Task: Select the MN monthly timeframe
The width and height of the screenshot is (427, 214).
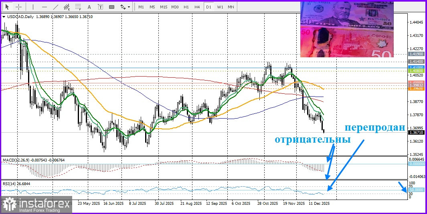Action: point(231,7)
